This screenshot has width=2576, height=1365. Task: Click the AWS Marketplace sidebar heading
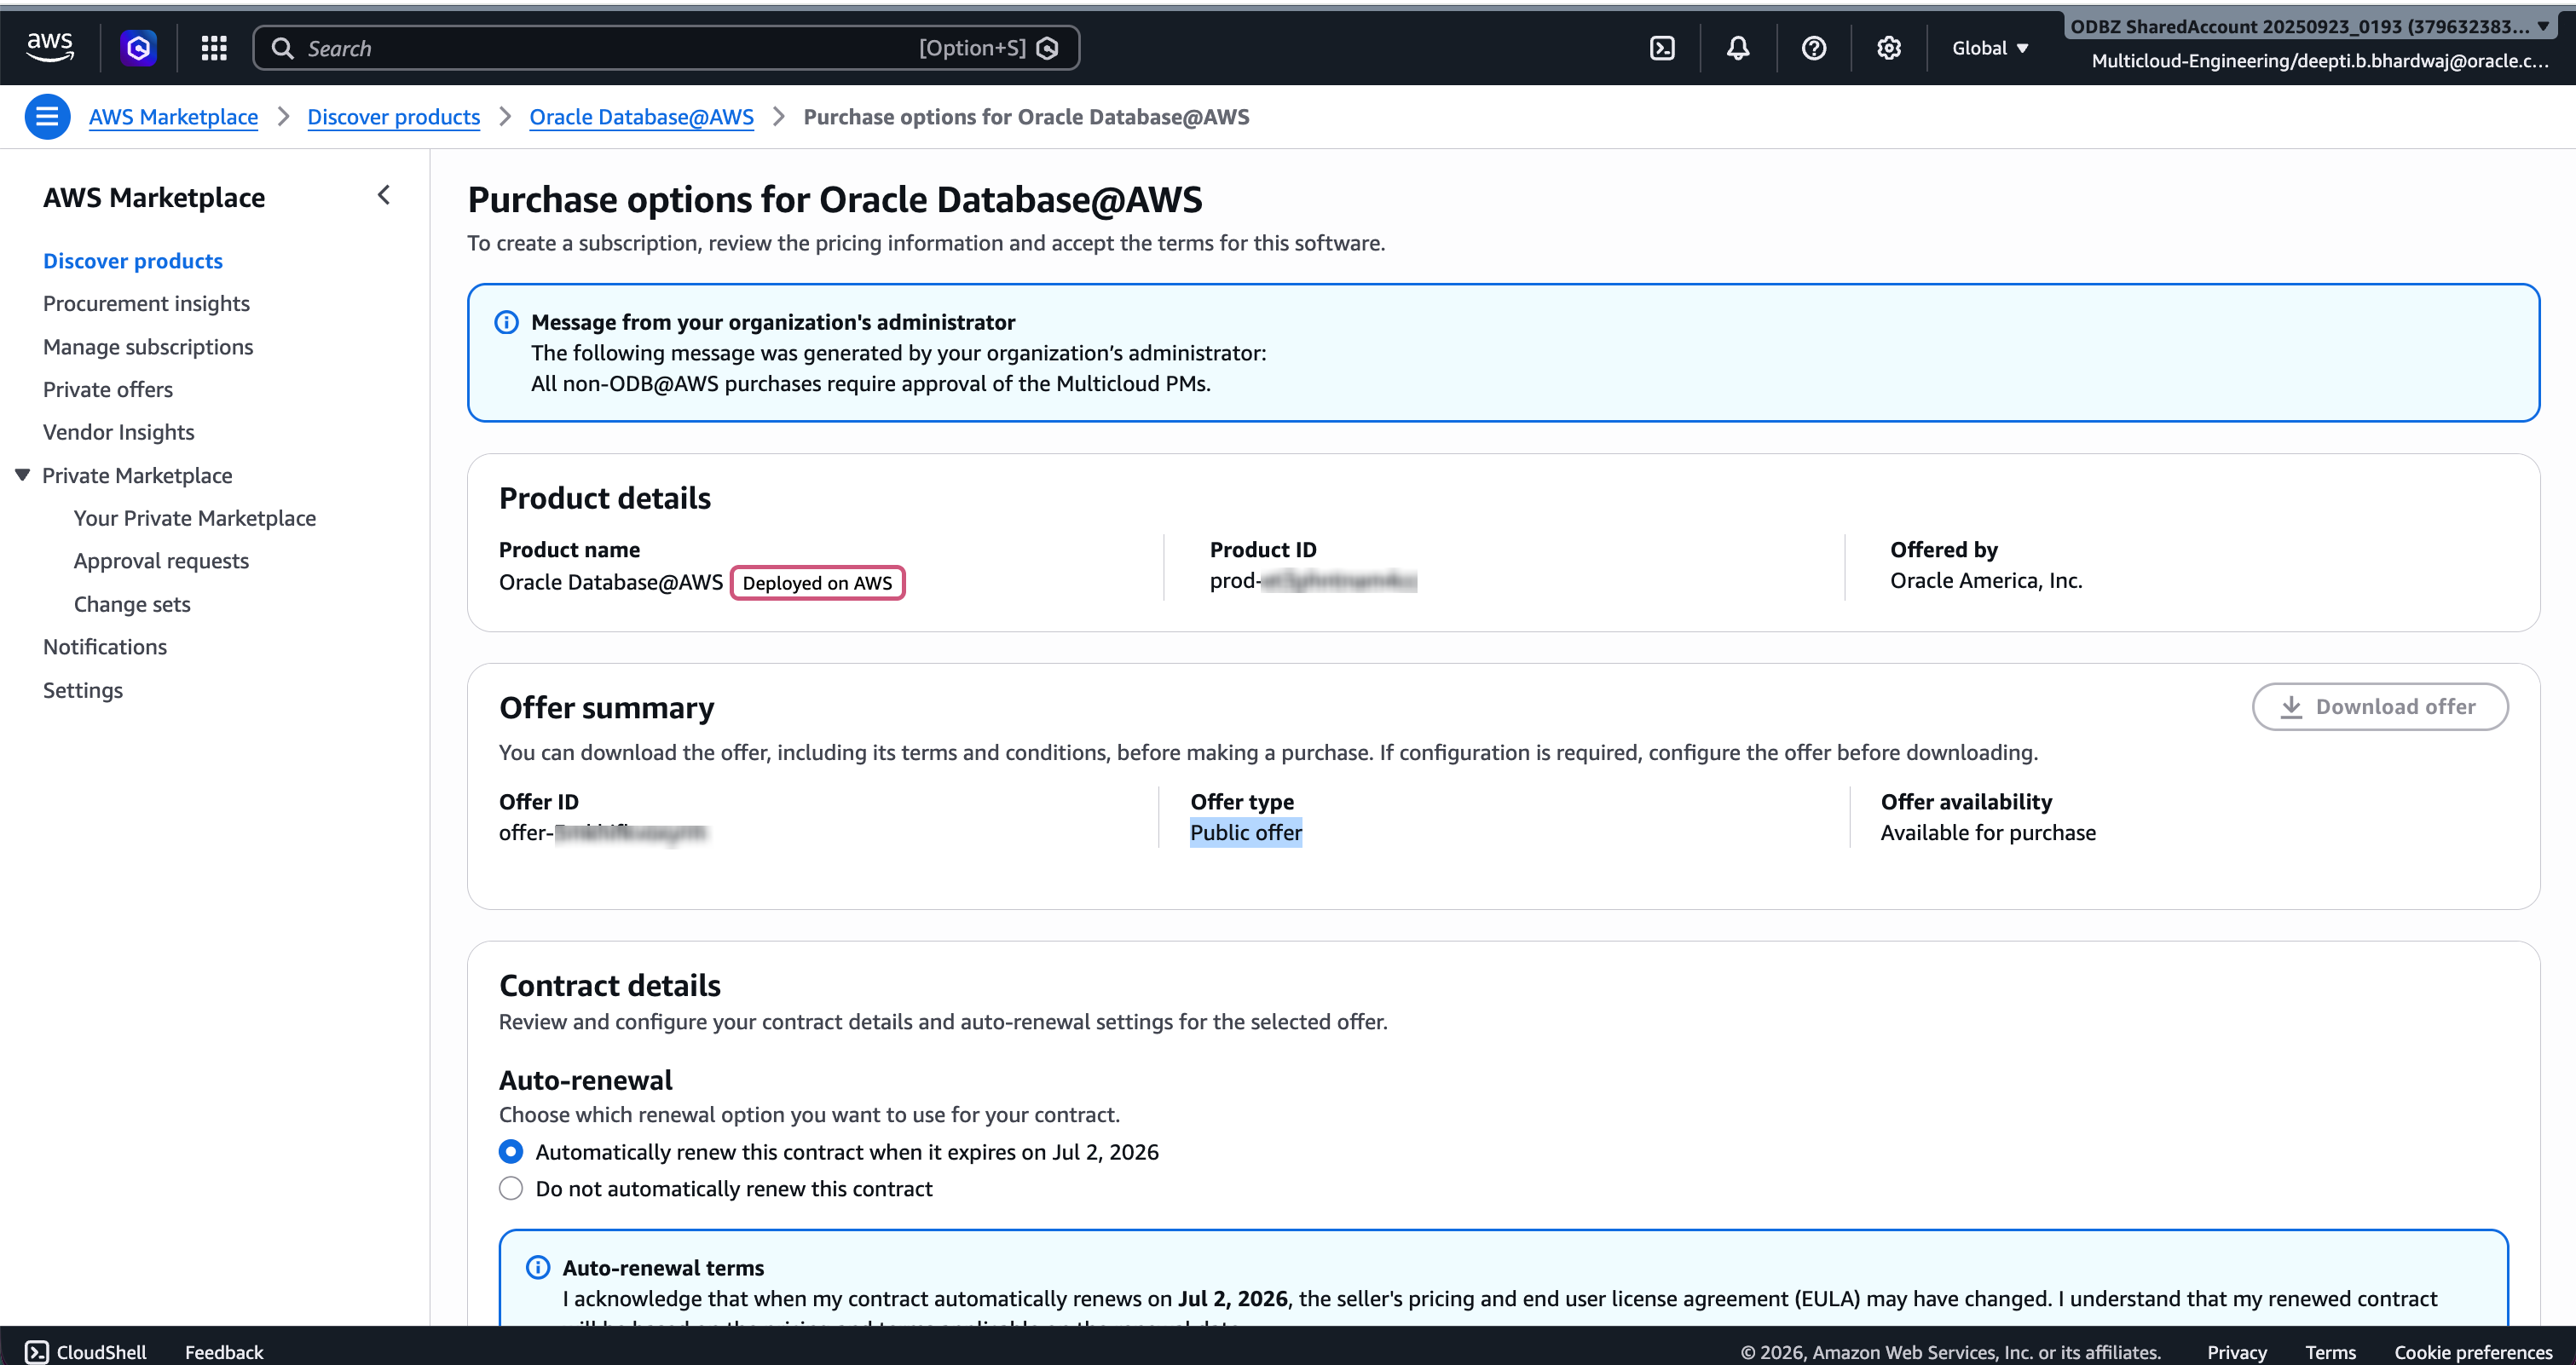(154, 198)
